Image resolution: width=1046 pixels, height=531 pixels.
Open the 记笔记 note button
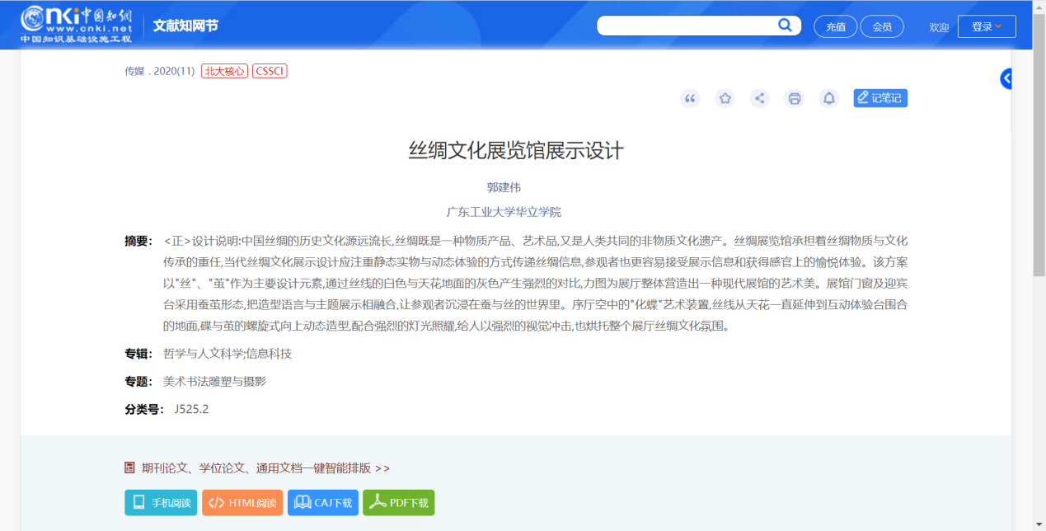coord(880,98)
